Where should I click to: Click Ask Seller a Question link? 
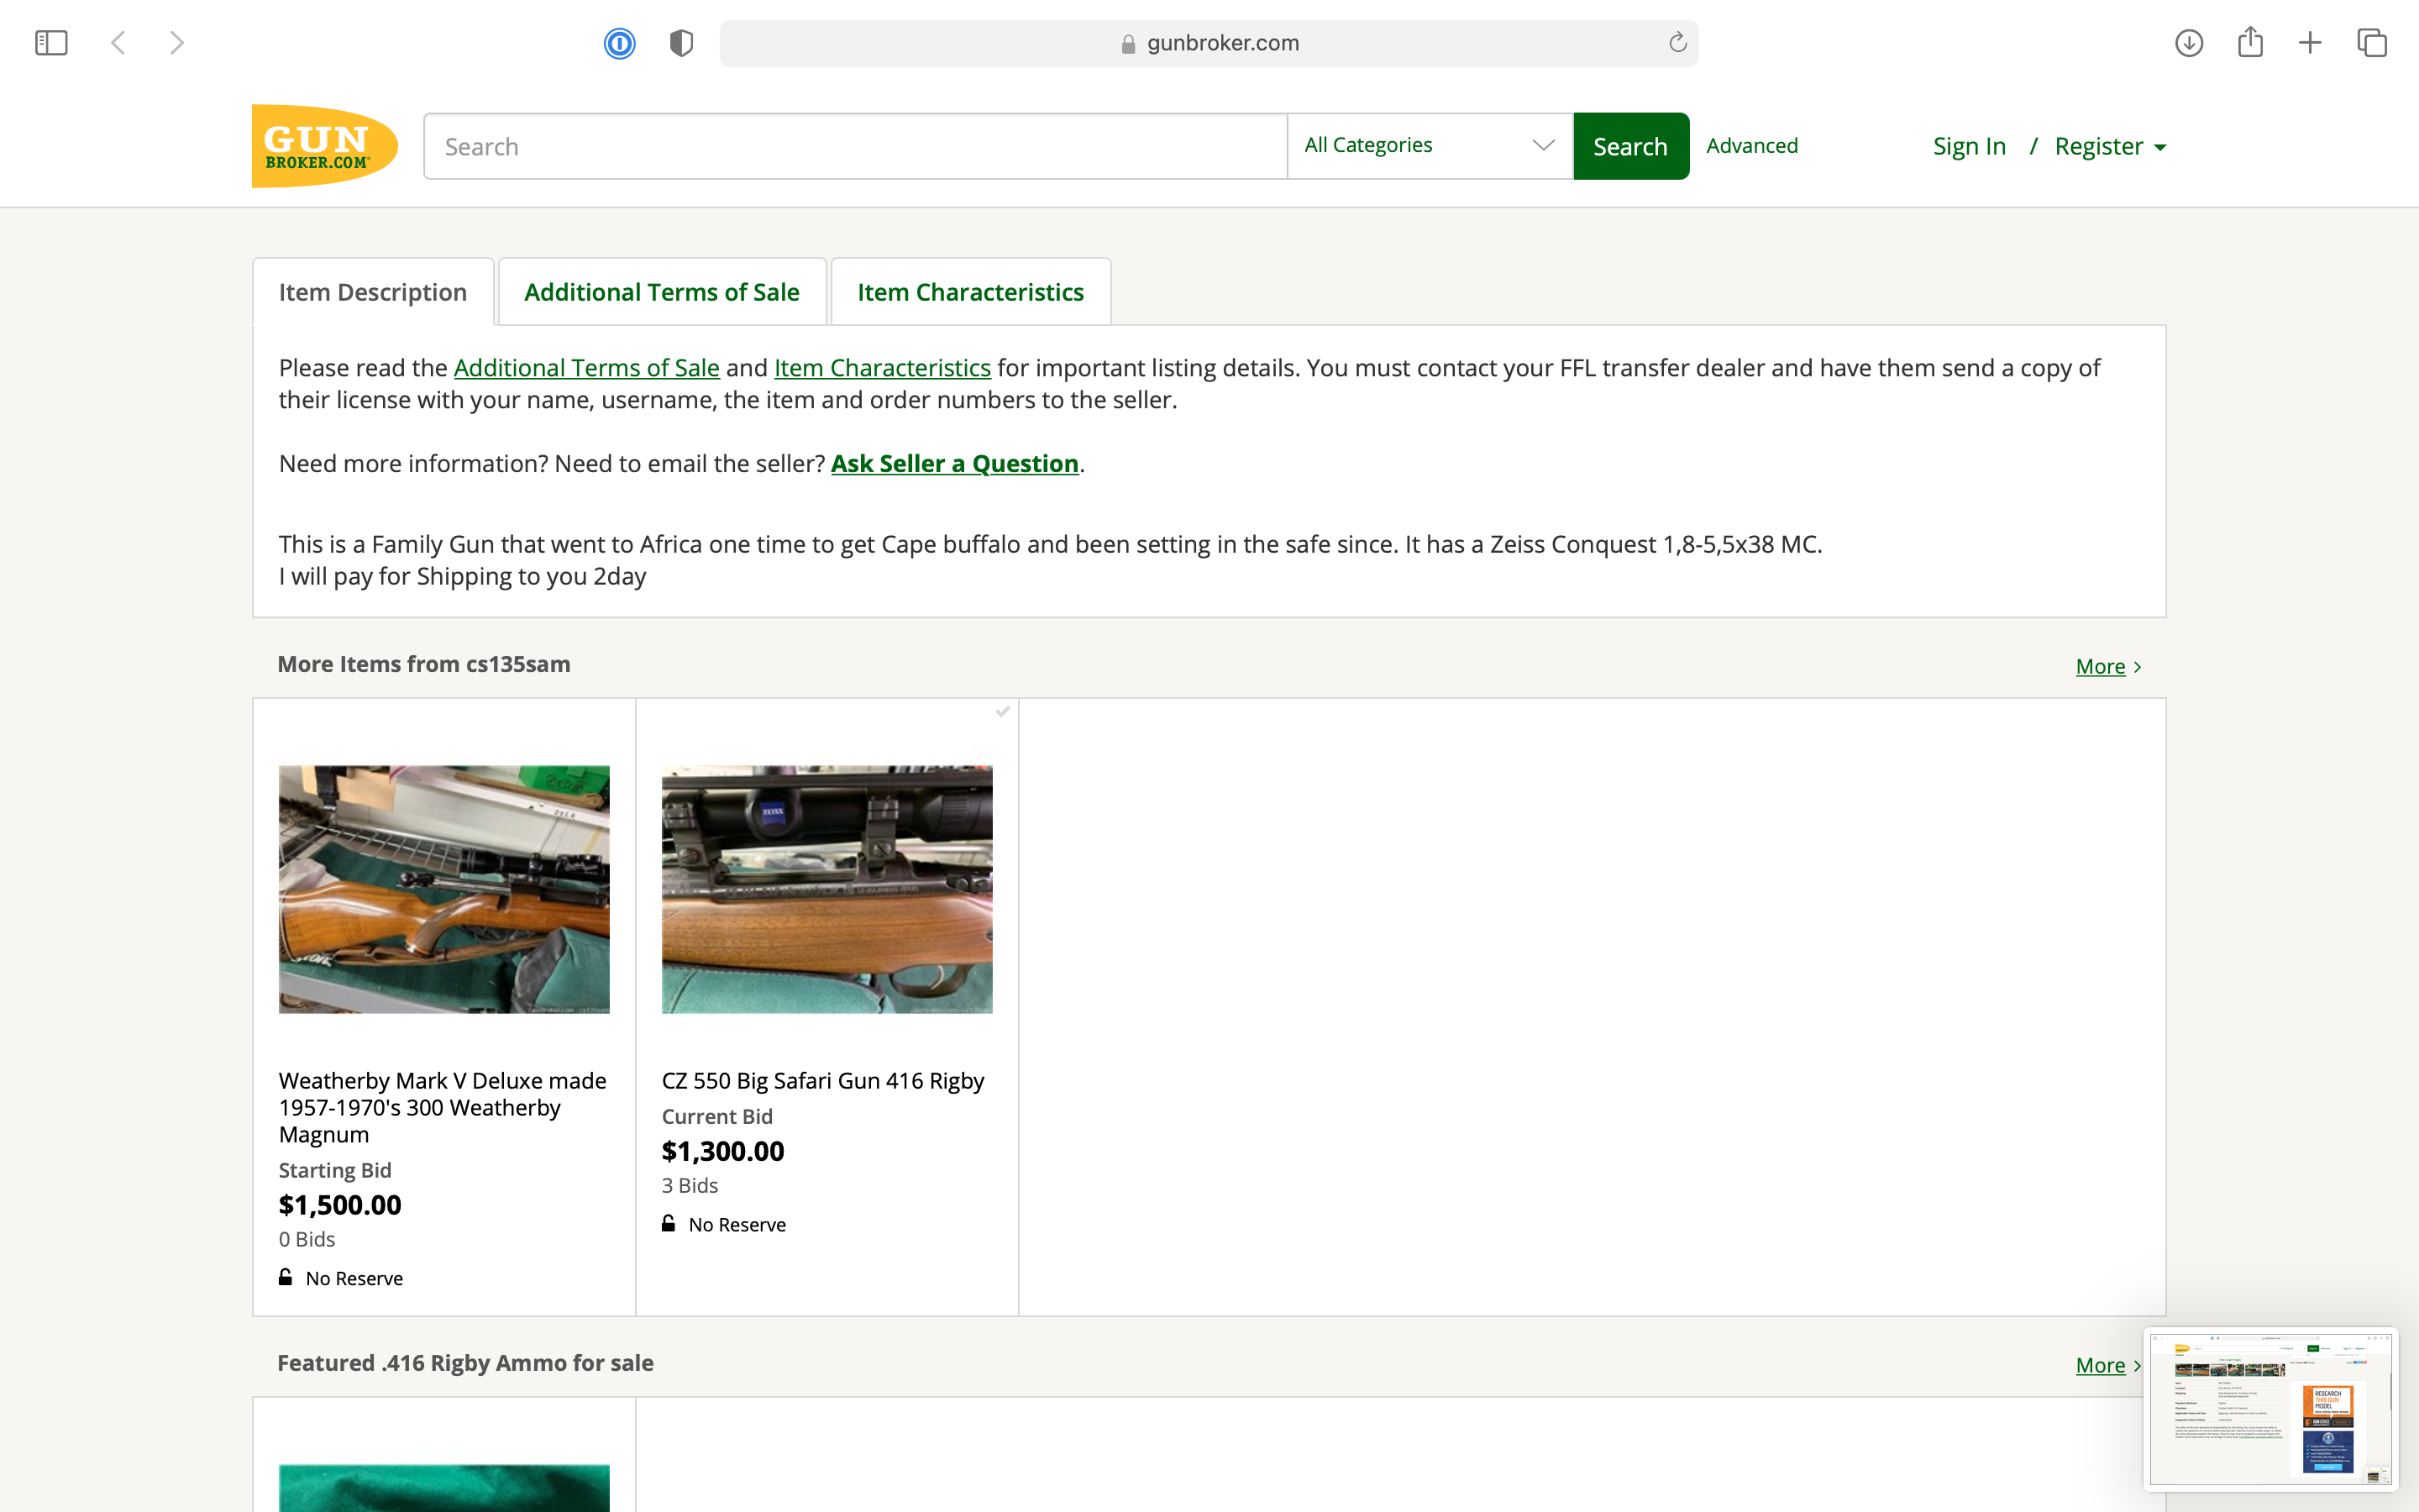pyautogui.click(x=955, y=464)
